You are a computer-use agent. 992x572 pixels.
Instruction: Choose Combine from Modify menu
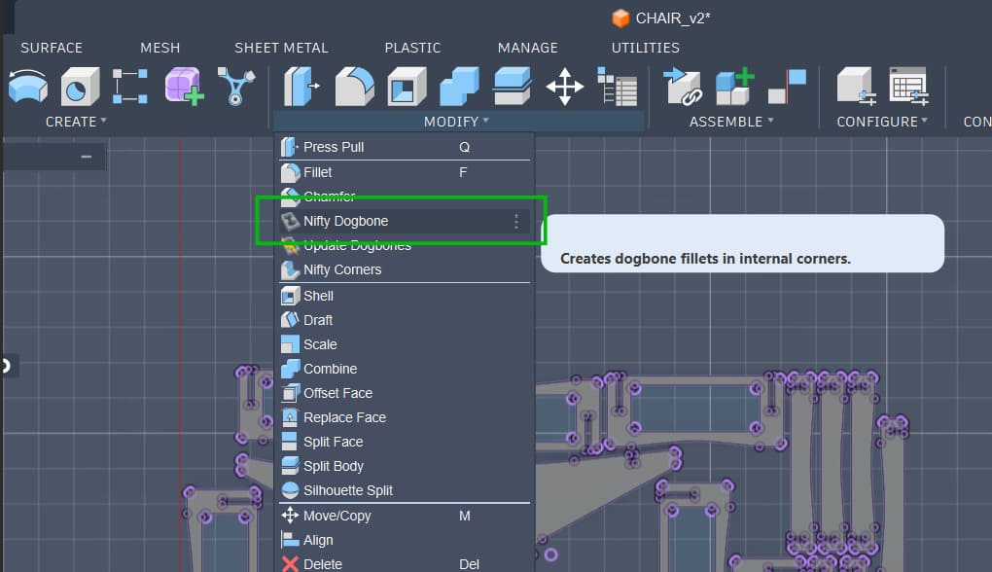tap(405, 369)
